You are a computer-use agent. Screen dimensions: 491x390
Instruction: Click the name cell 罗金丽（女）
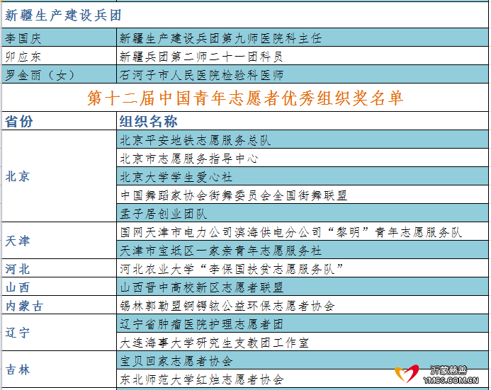60,74
